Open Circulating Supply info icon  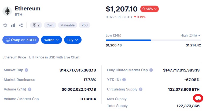[x=141, y=89]
